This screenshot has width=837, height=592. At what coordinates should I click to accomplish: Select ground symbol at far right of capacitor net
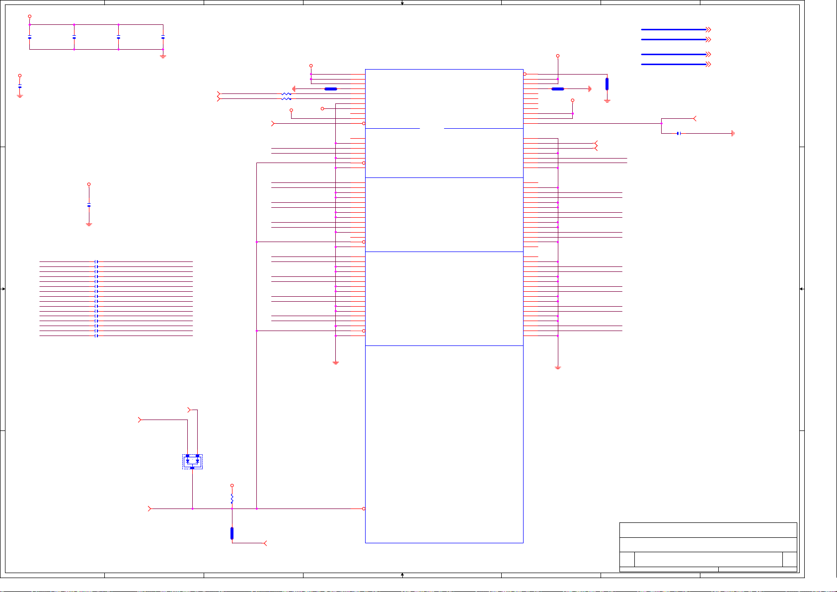pyautogui.click(x=733, y=133)
